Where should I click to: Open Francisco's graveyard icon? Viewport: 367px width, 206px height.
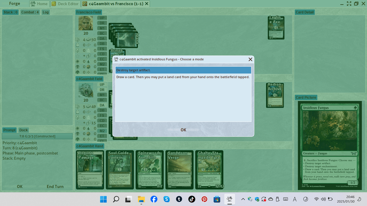pyautogui.click(x=77, y=45)
